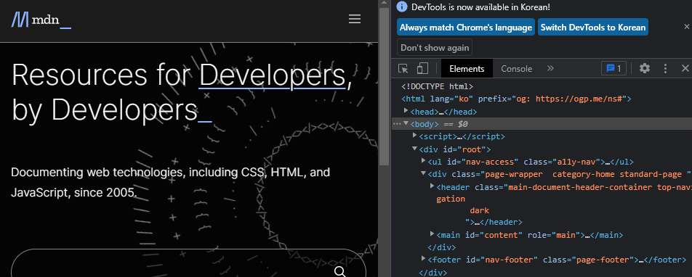Click the info icon in notification
Screen dimensions: 692x277
(x=401, y=7)
